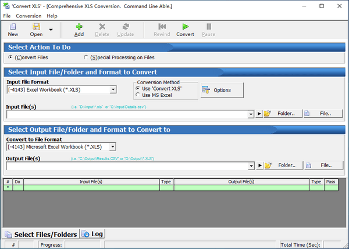349x249 pixels.
Task: Select the Convert Files radio button
Action: tap(10, 57)
